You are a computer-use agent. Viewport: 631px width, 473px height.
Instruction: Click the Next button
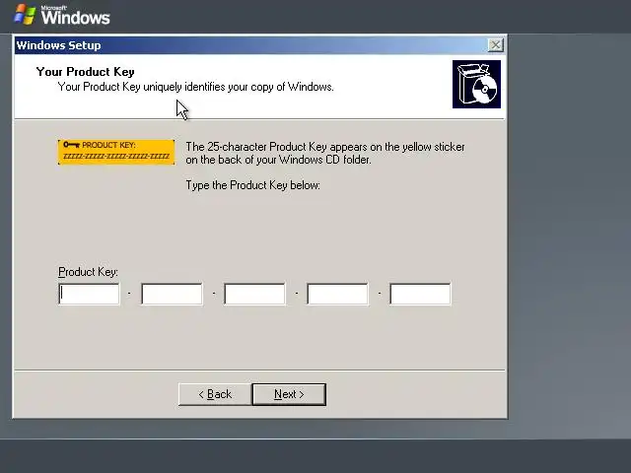coord(289,394)
